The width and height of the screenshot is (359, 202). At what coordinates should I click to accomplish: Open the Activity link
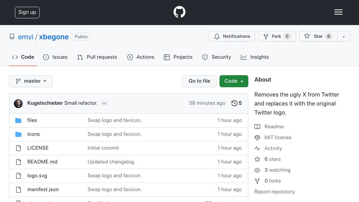273,149
